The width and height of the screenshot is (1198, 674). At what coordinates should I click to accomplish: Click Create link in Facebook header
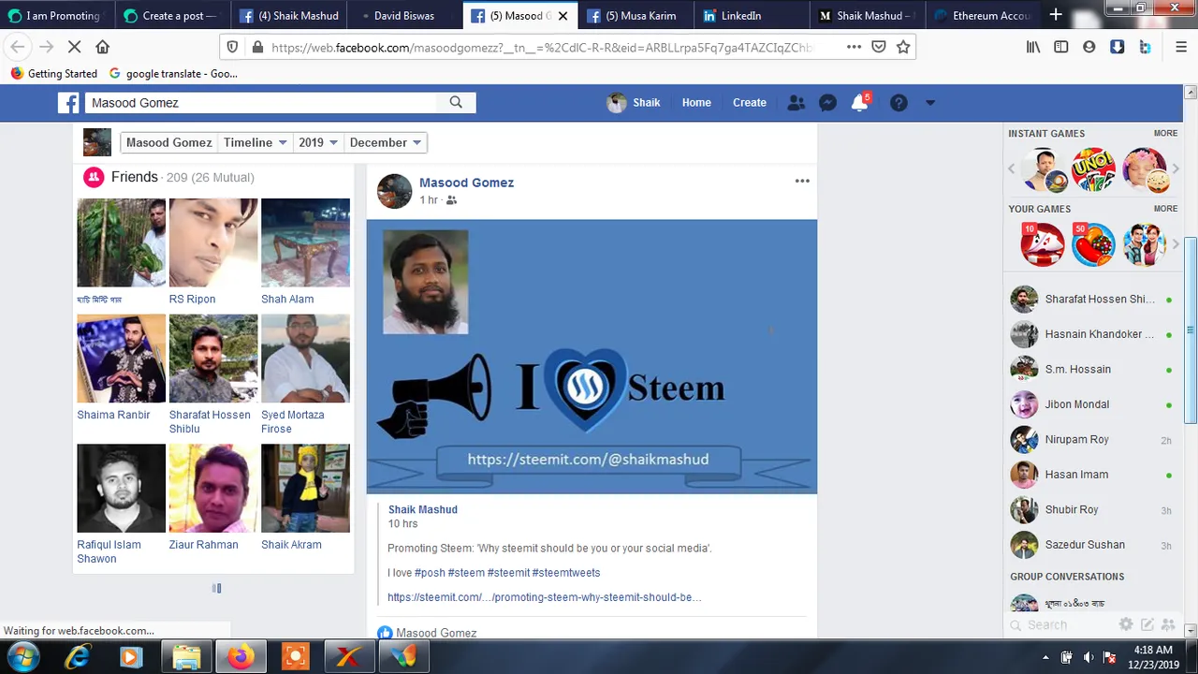click(749, 103)
